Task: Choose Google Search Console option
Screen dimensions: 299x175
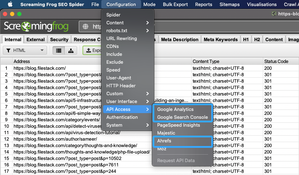Action: [x=183, y=117]
